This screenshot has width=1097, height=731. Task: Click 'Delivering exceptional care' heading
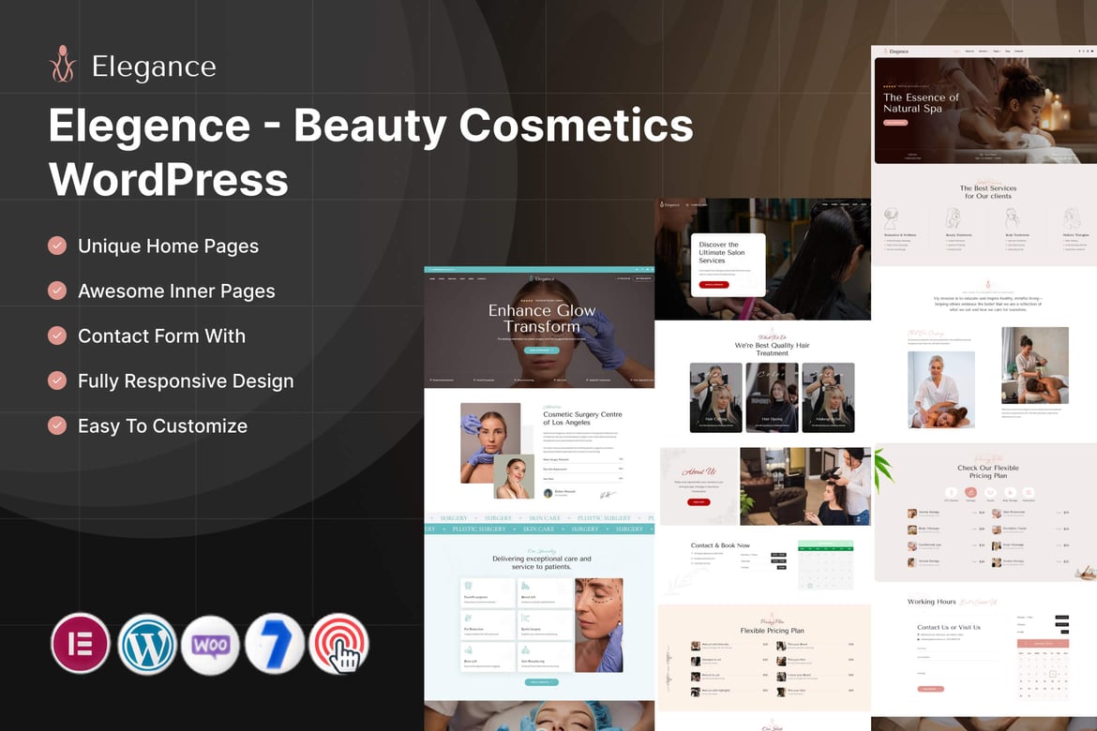coord(542,562)
